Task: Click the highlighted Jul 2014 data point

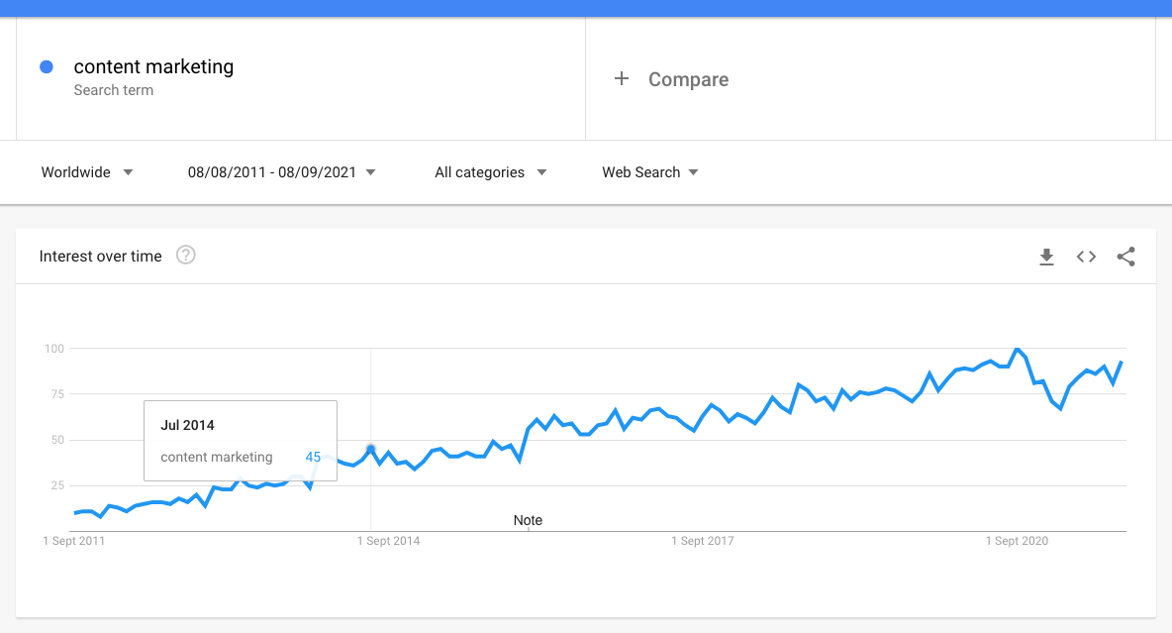Action: click(371, 449)
